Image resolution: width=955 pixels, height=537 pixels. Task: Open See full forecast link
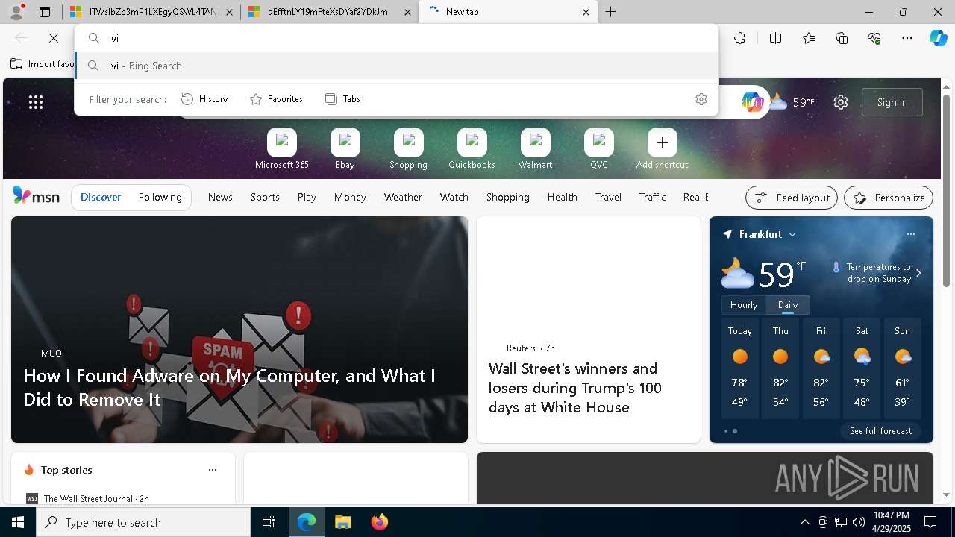(880, 431)
